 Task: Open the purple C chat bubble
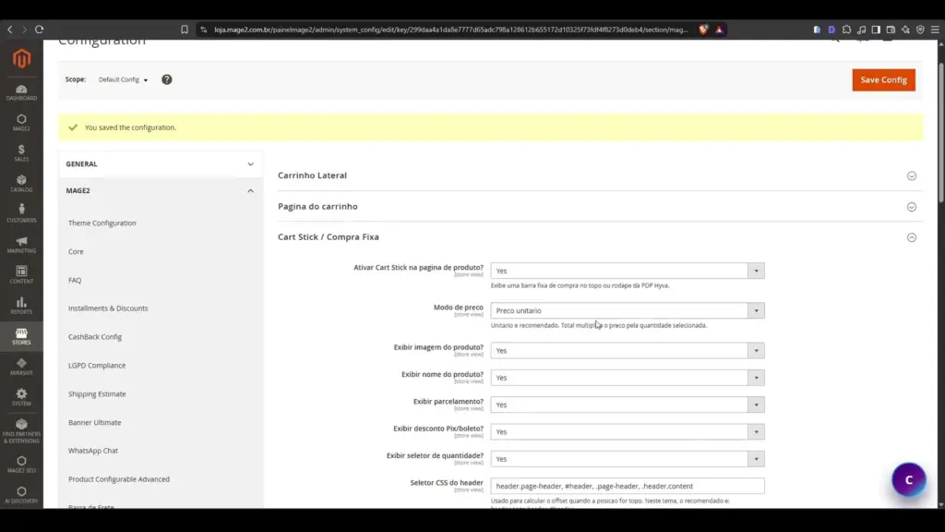[x=909, y=480]
